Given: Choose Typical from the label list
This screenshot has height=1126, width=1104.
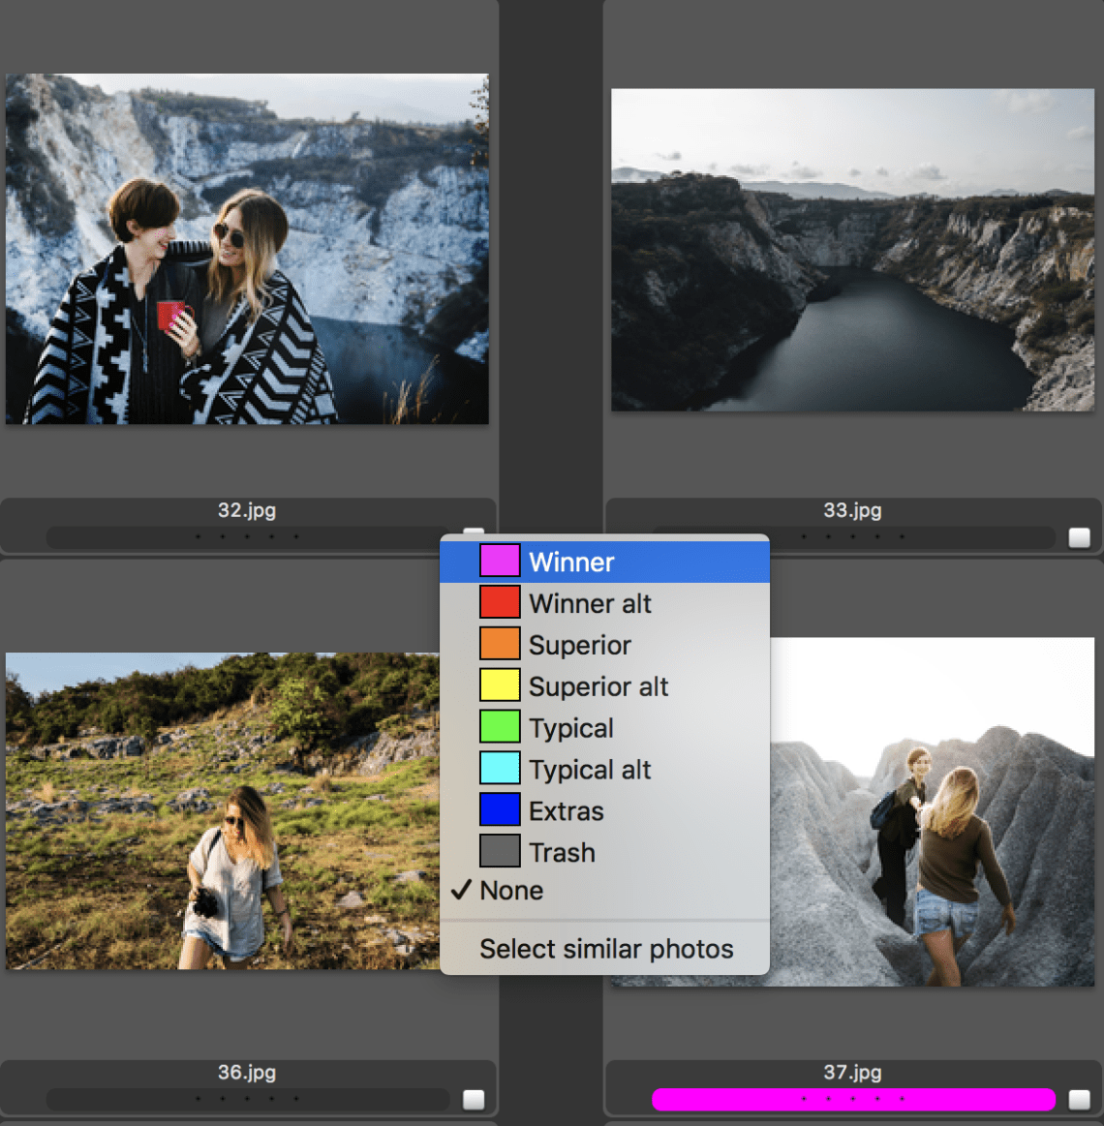Looking at the screenshot, I should 571,727.
